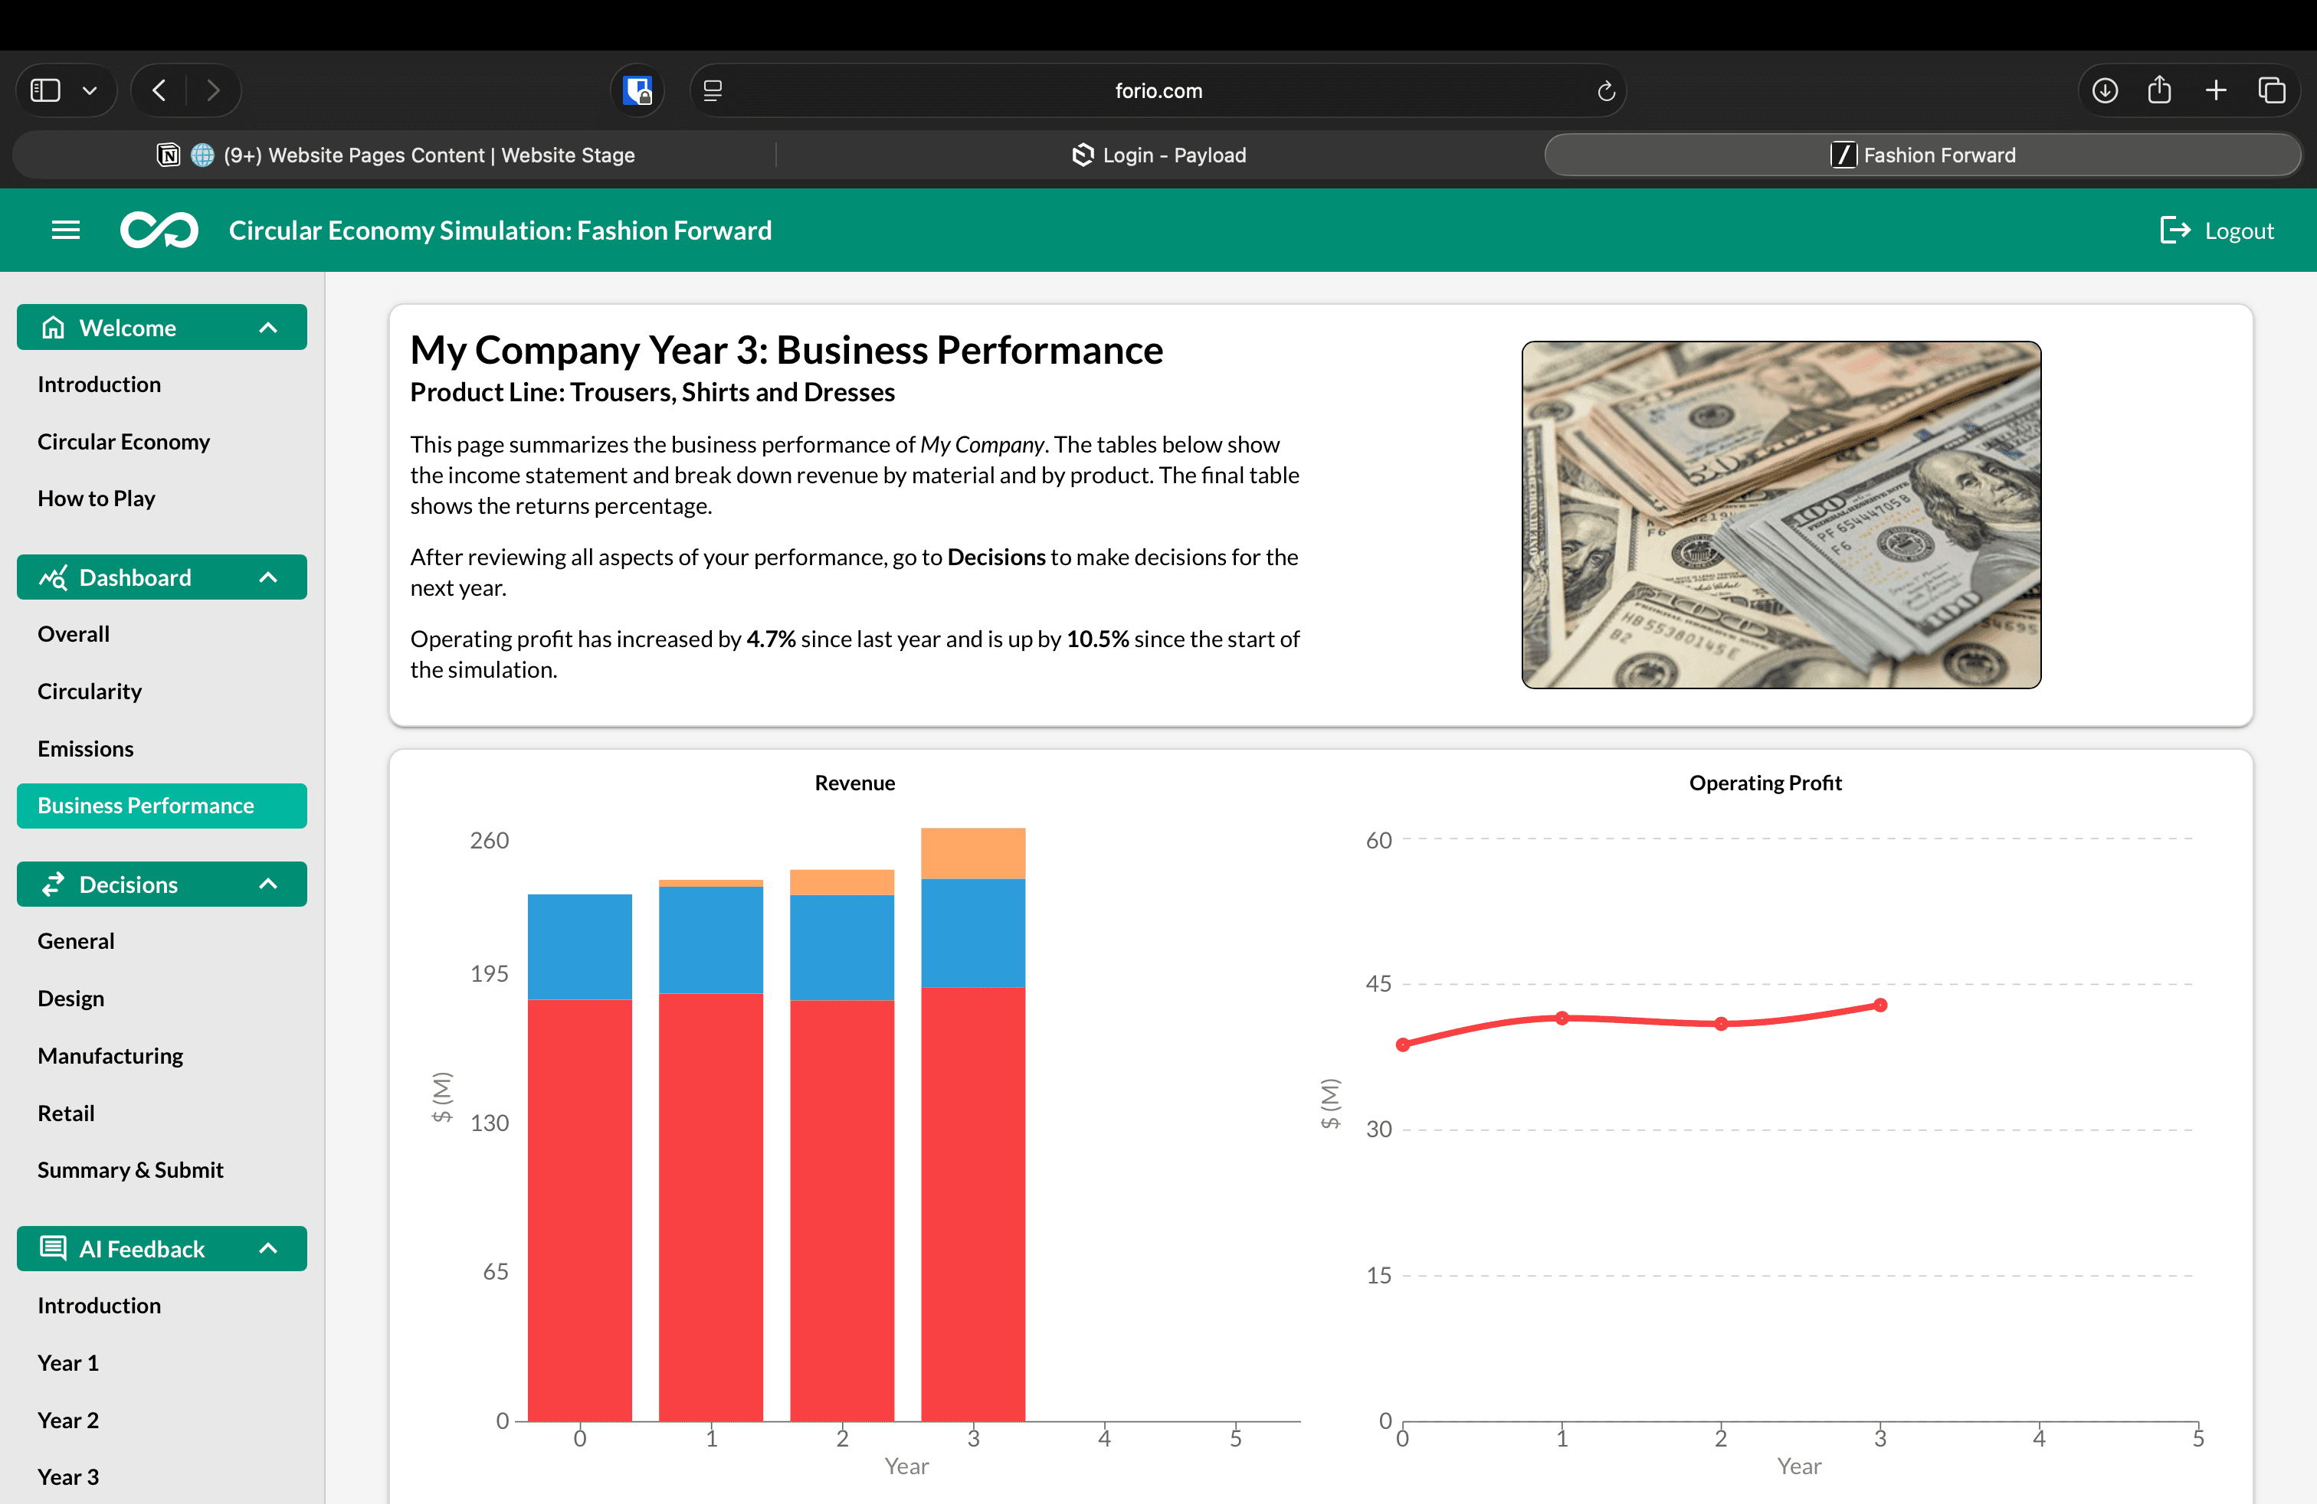Show tab overview icon
This screenshot has height=1504, width=2317.
[x=2271, y=90]
